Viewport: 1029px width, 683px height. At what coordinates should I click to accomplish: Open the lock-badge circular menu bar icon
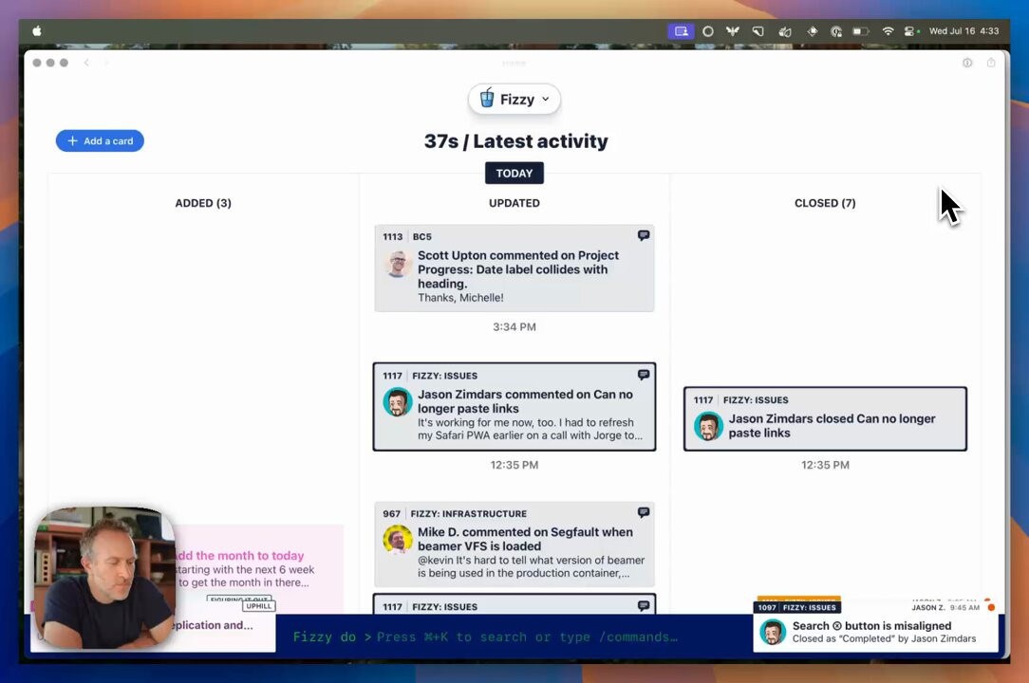(x=836, y=31)
